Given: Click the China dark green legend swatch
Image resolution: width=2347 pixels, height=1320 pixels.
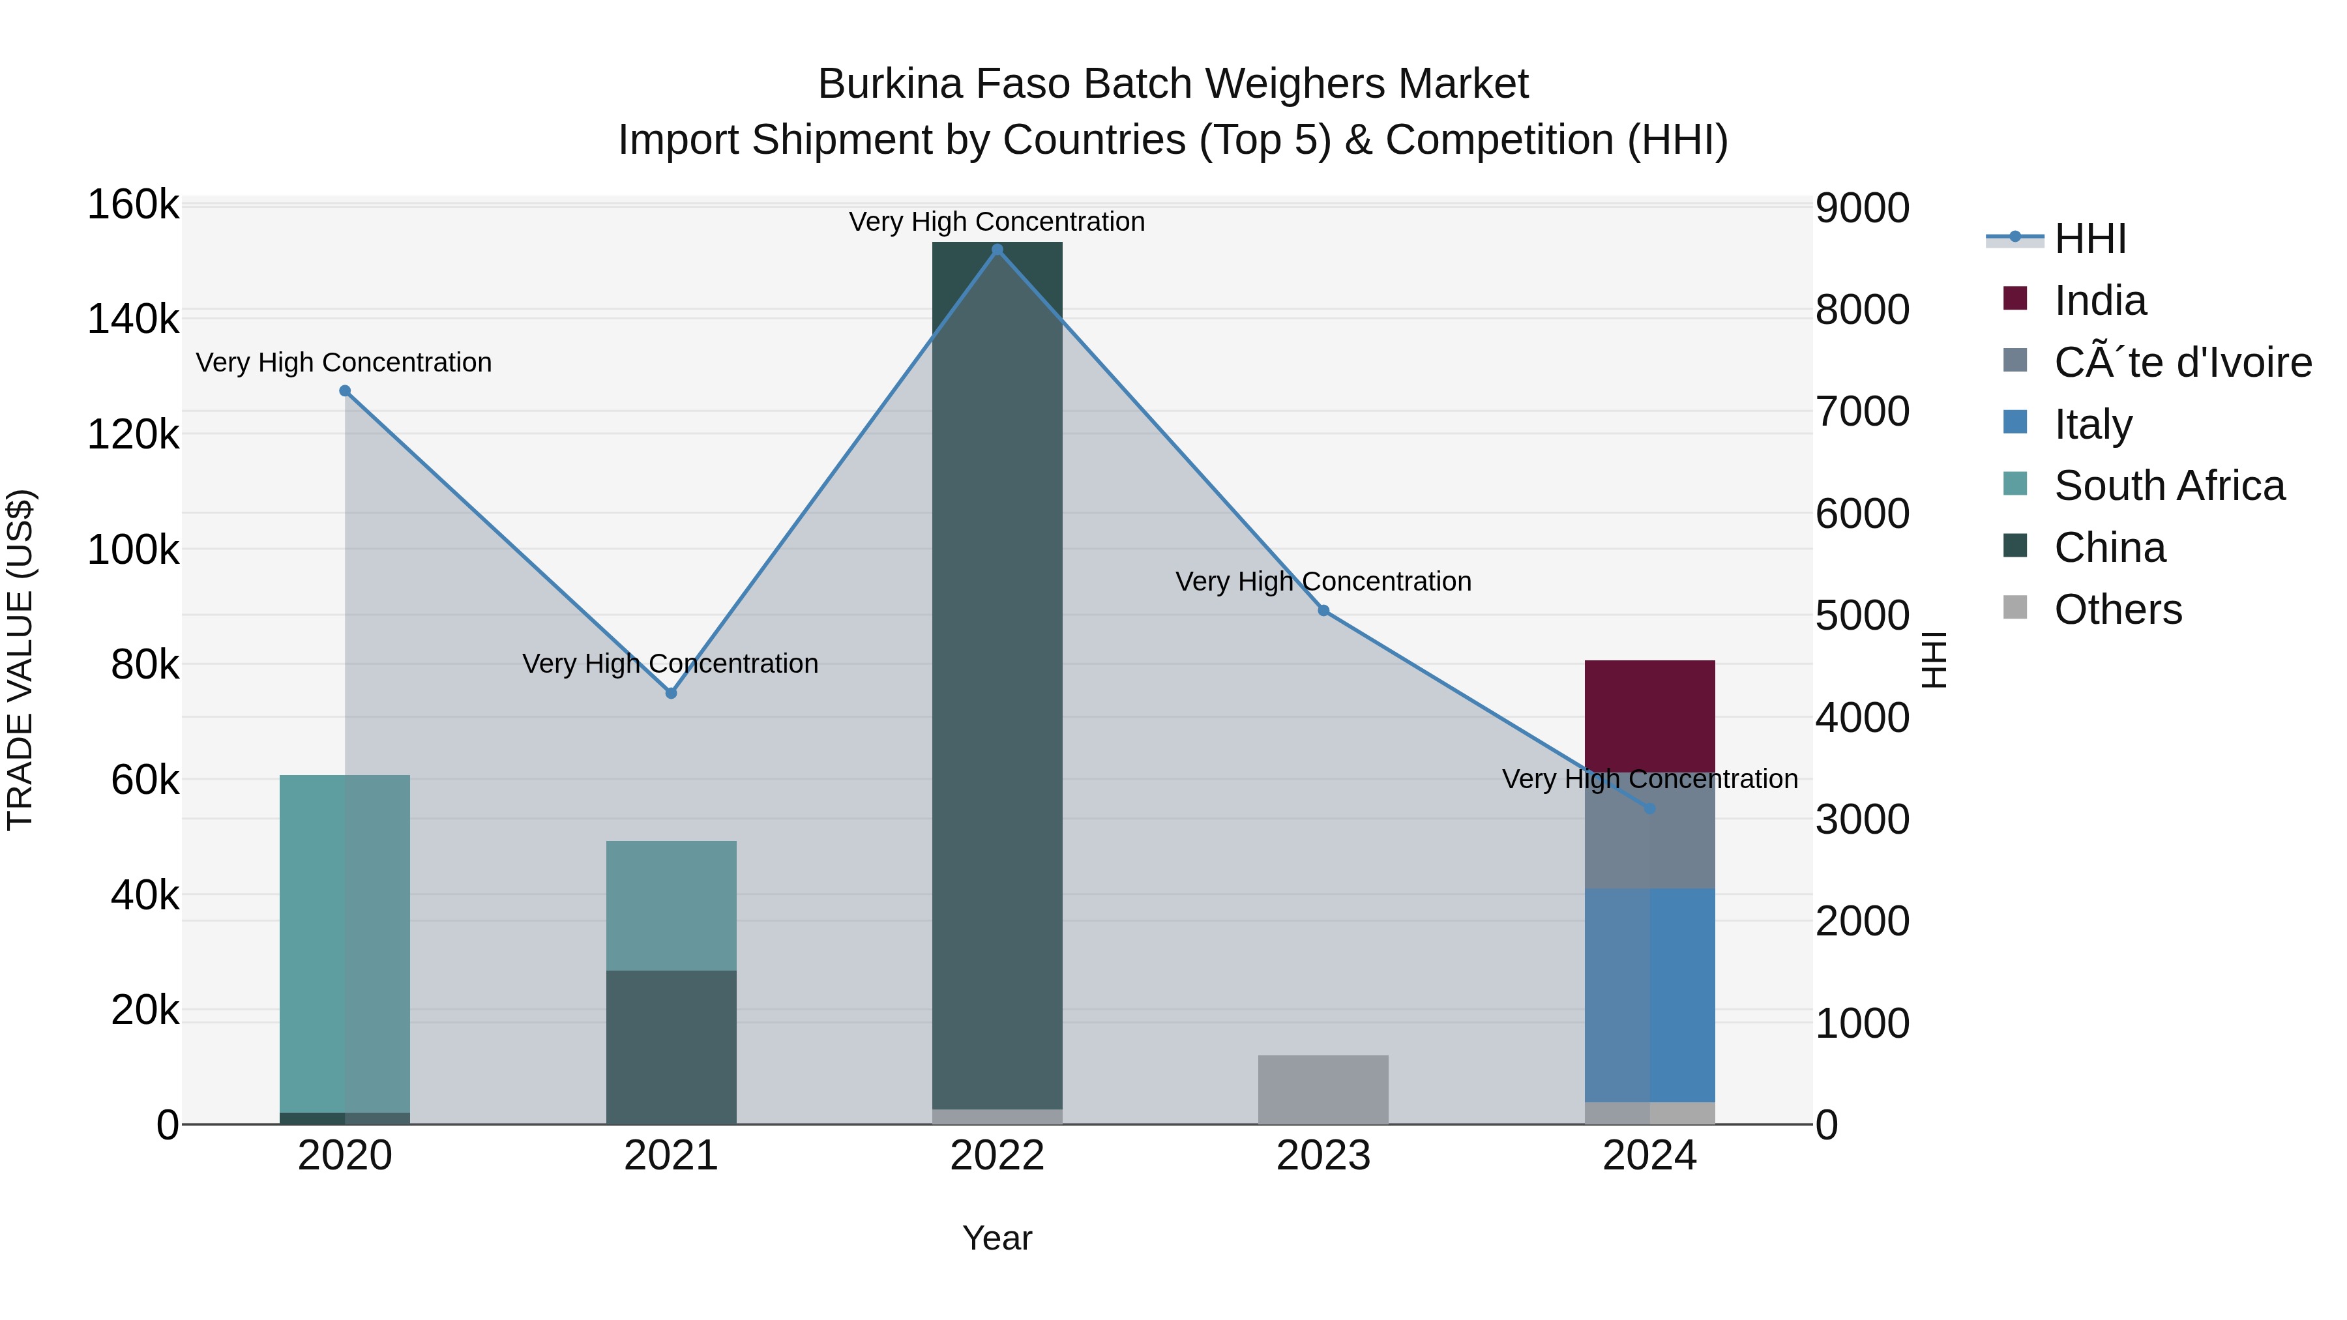Looking at the screenshot, I should coord(2015,546).
